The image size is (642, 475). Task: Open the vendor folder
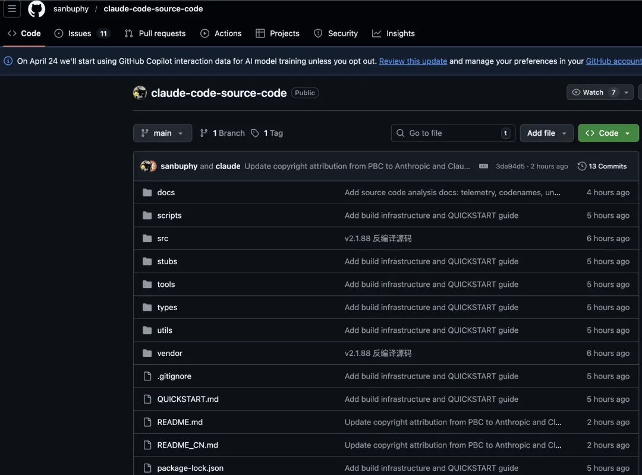pos(169,353)
